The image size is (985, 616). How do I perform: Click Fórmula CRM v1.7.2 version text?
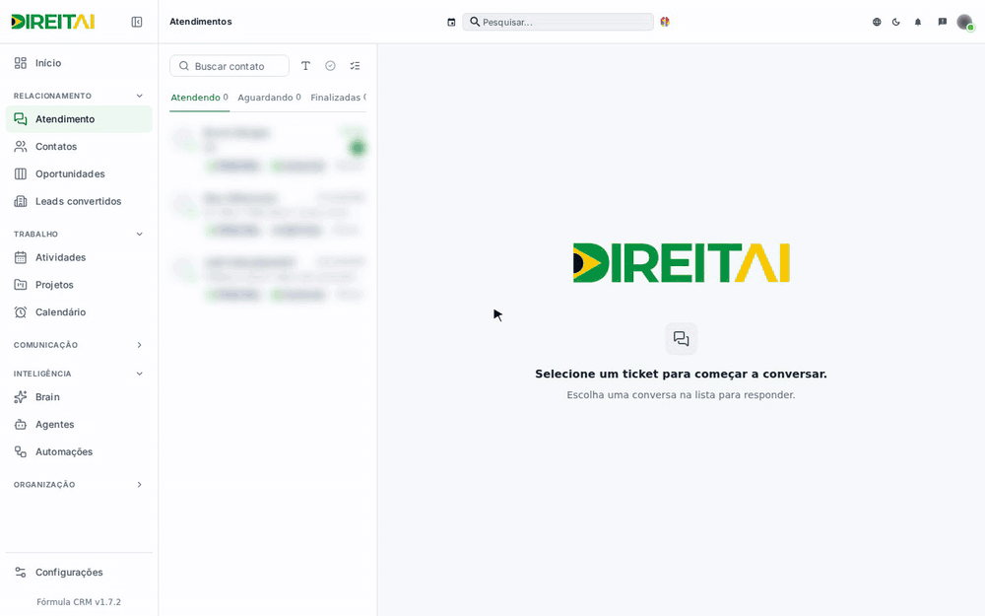(x=79, y=601)
